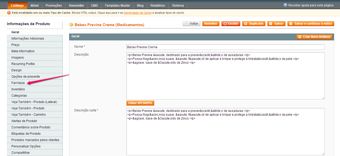Click the Excluir button
340x156 pixels.
[231, 24]
